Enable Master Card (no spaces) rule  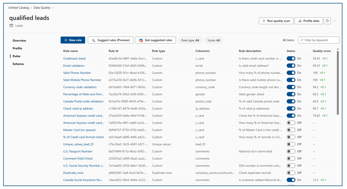pos(291,130)
